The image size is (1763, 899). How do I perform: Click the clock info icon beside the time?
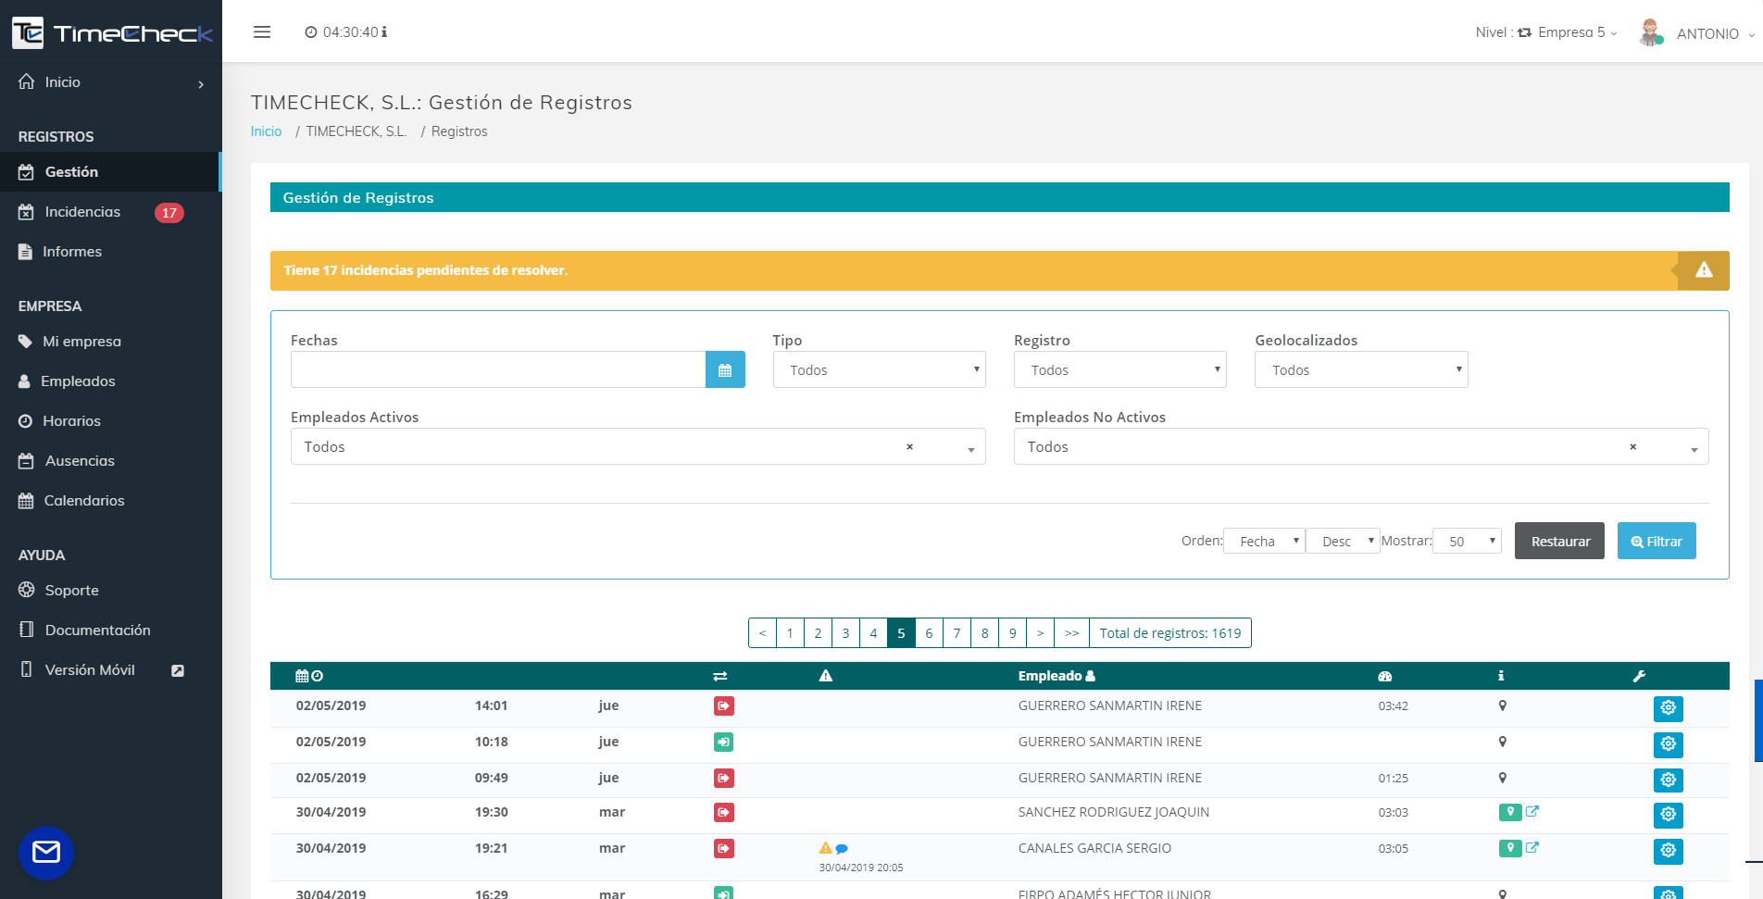point(384,32)
